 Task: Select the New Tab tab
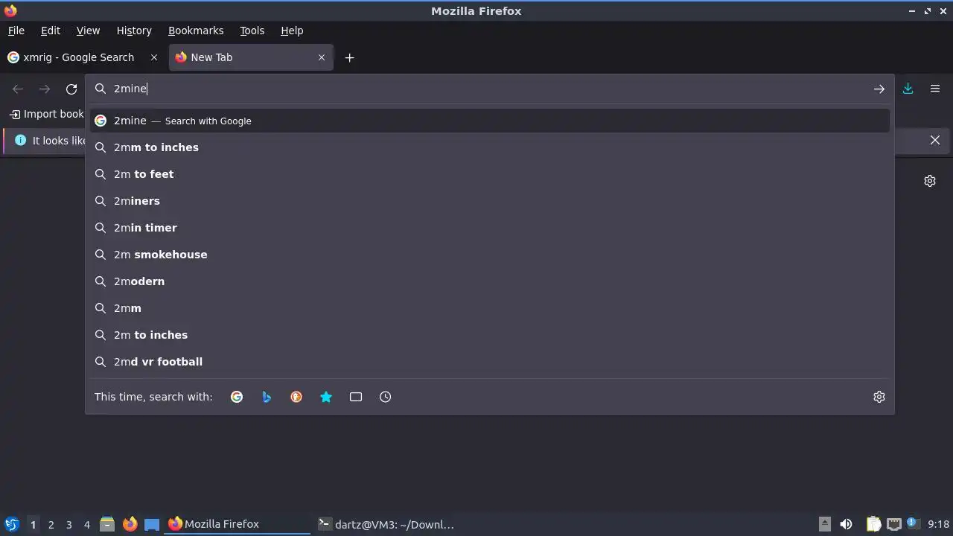251,57
